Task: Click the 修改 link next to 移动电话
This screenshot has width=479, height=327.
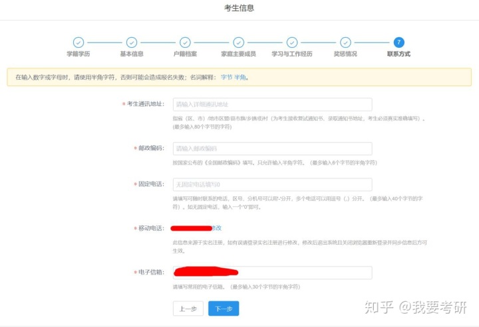Action: pos(217,228)
